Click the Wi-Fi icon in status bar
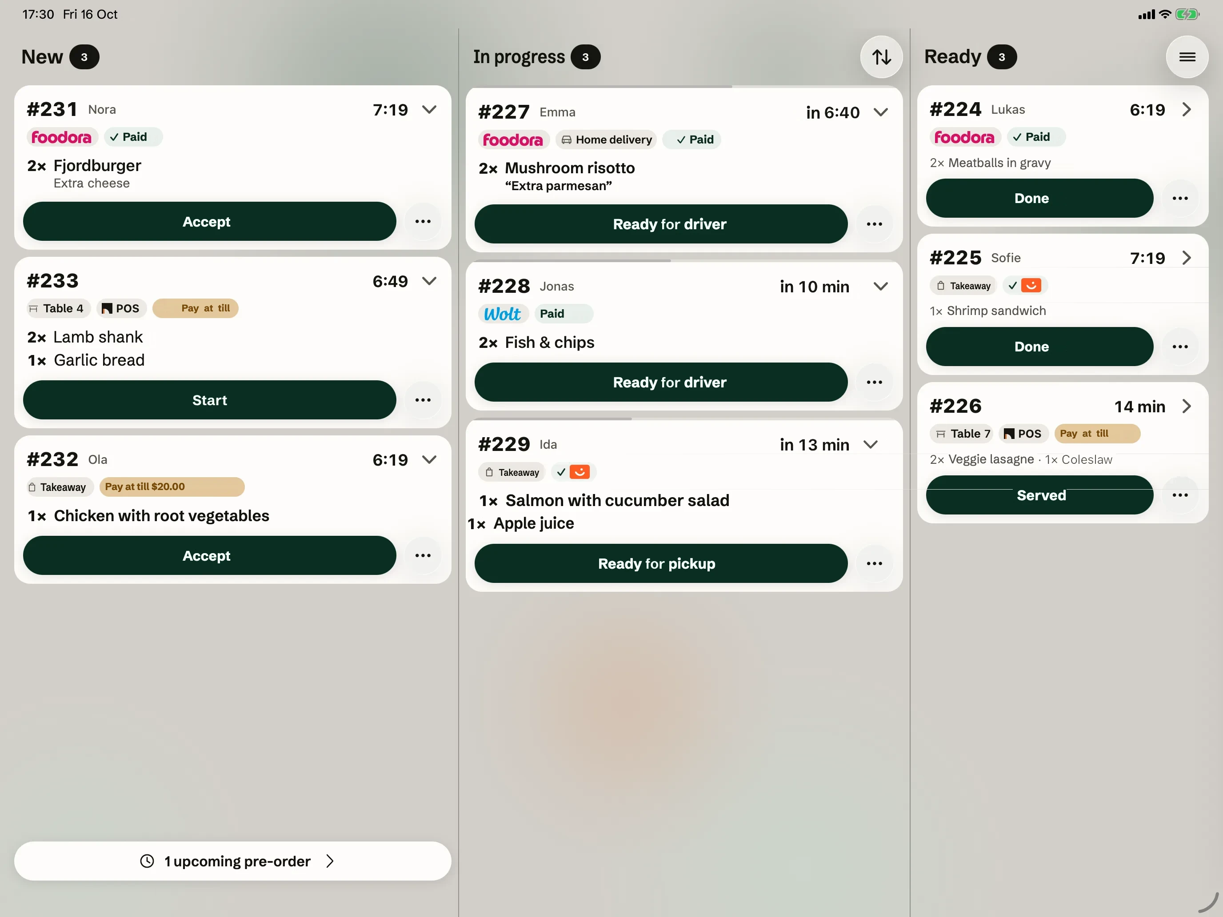The width and height of the screenshot is (1223, 917). (1164, 14)
